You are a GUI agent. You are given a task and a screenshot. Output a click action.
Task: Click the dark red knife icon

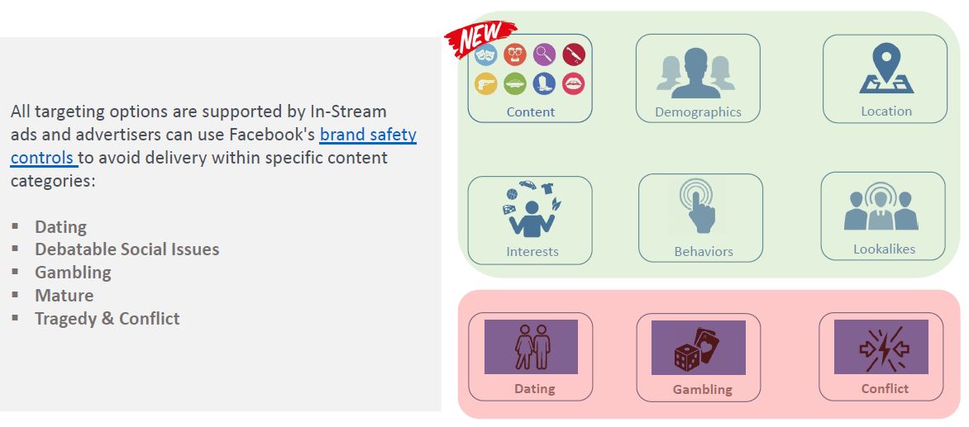[574, 55]
